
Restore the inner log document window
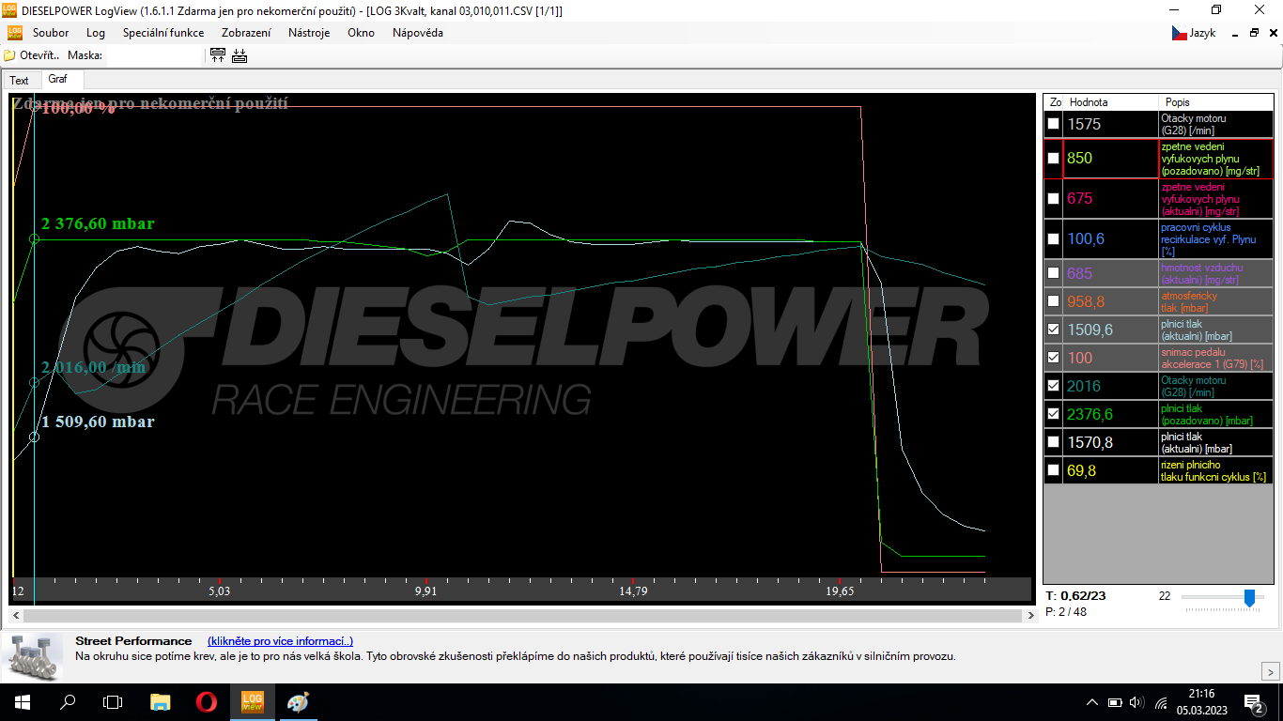(1254, 33)
